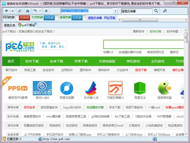Select the 单机游戏 navigation item
Screen dimensions: 190x143
(133, 61)
